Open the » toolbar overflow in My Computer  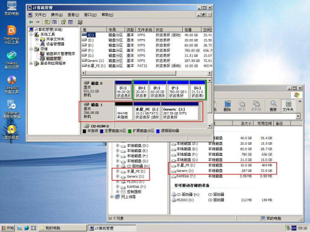[x=300, y=101]
